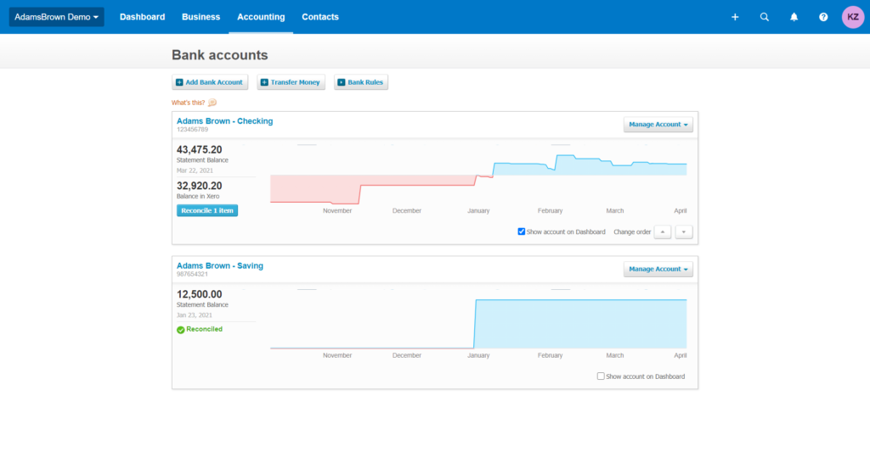Click the Mar 22, 2021 statement date
The width and height of the screenshot is (870, 457).
click(195, 170)
